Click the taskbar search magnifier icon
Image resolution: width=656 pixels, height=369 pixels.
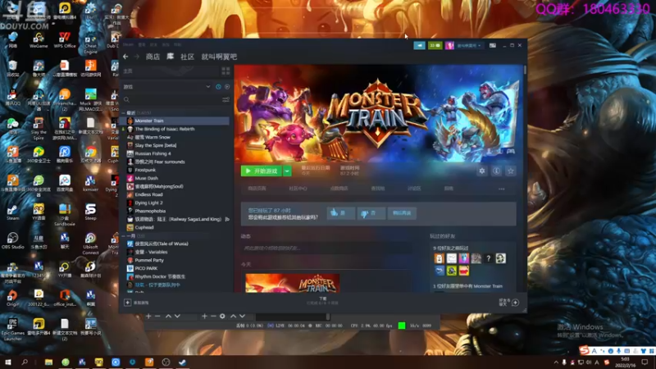(x=25, y=362)
